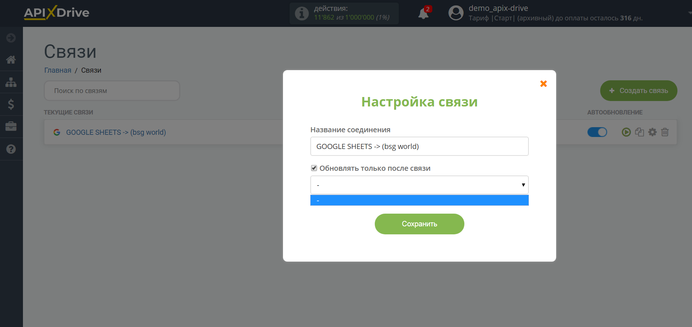692x327 pixels.
Task: Open GOOGLE SHEETS -> (bsg world) connection link
Action: click(116, 132)
